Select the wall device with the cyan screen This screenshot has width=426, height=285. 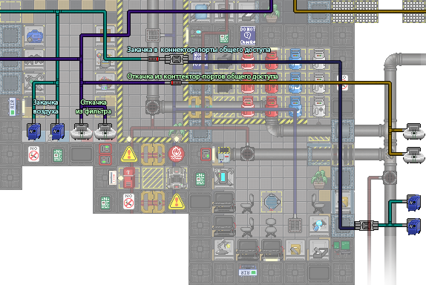[223, 177]
